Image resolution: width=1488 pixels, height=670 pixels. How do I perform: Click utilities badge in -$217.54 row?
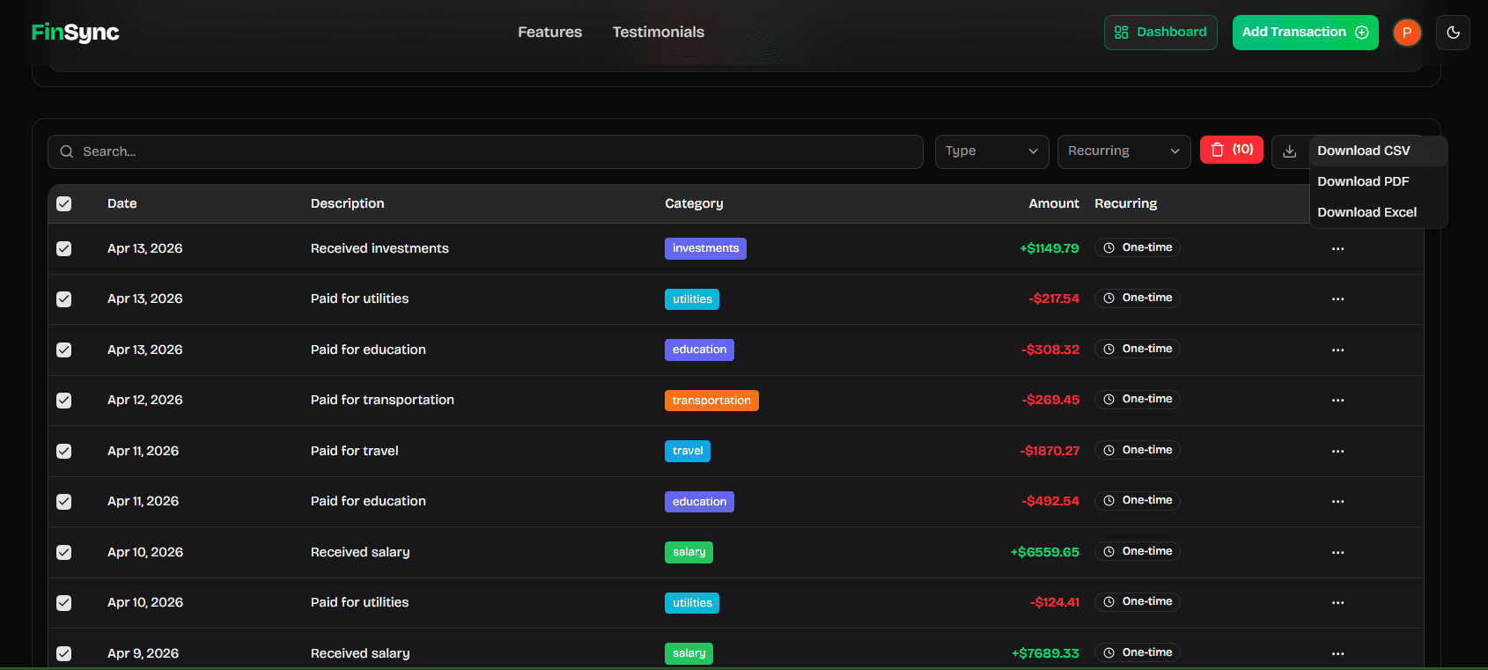(x=692, y=299)
